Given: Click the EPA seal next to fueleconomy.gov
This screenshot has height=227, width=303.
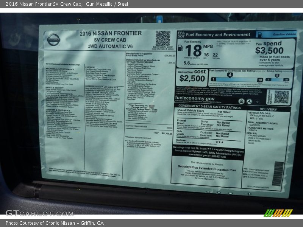Looking at the screenshot, I should tap(241, 101).
